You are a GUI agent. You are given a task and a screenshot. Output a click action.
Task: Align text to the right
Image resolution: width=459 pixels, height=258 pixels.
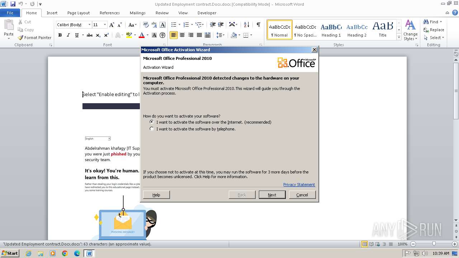click(x=190, y=35)
